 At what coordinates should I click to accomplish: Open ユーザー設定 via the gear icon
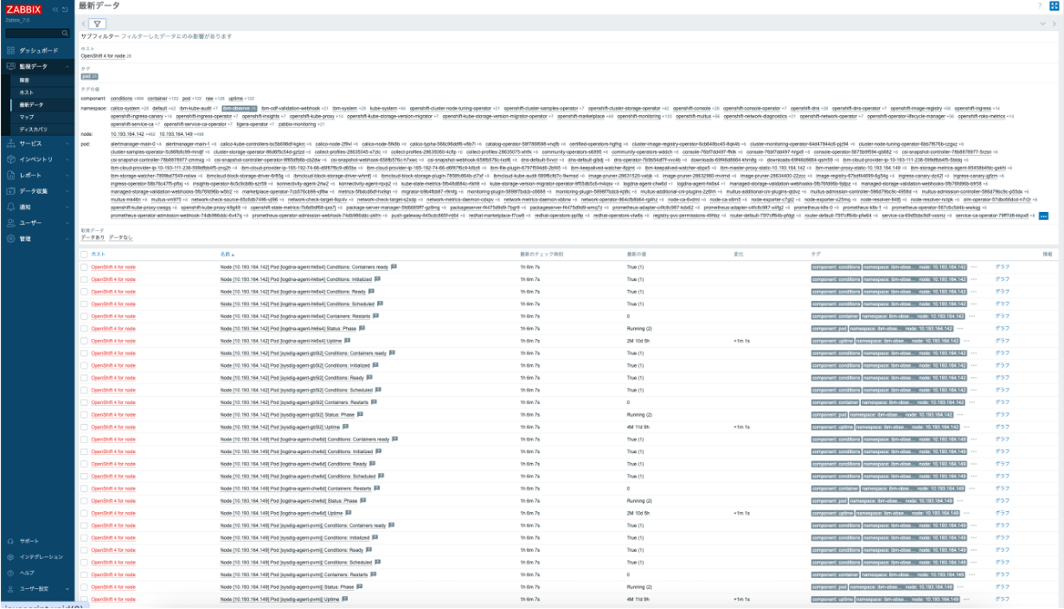[x=35, y=588]
